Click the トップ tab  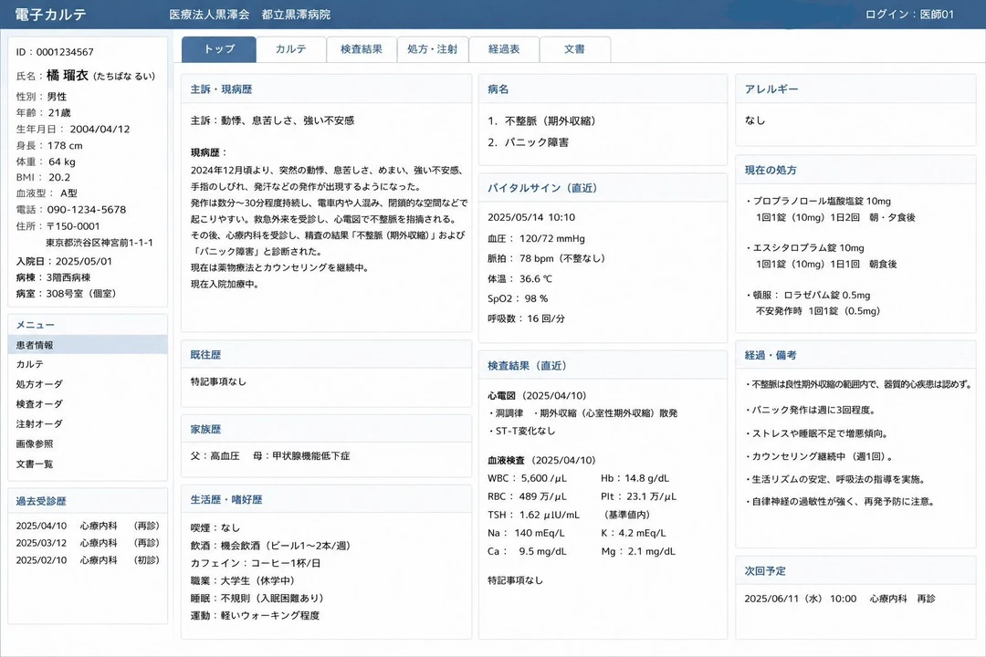pyautogui.click(x=219, y=49)
